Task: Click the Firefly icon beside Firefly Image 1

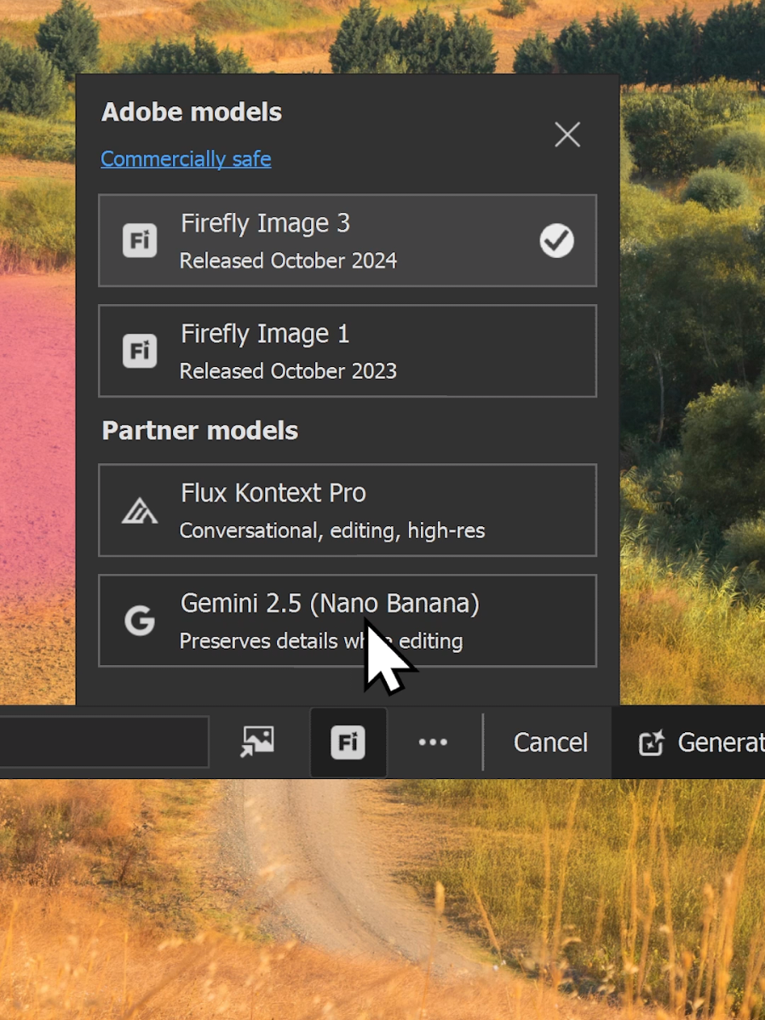Action: [x=140, y=352]
